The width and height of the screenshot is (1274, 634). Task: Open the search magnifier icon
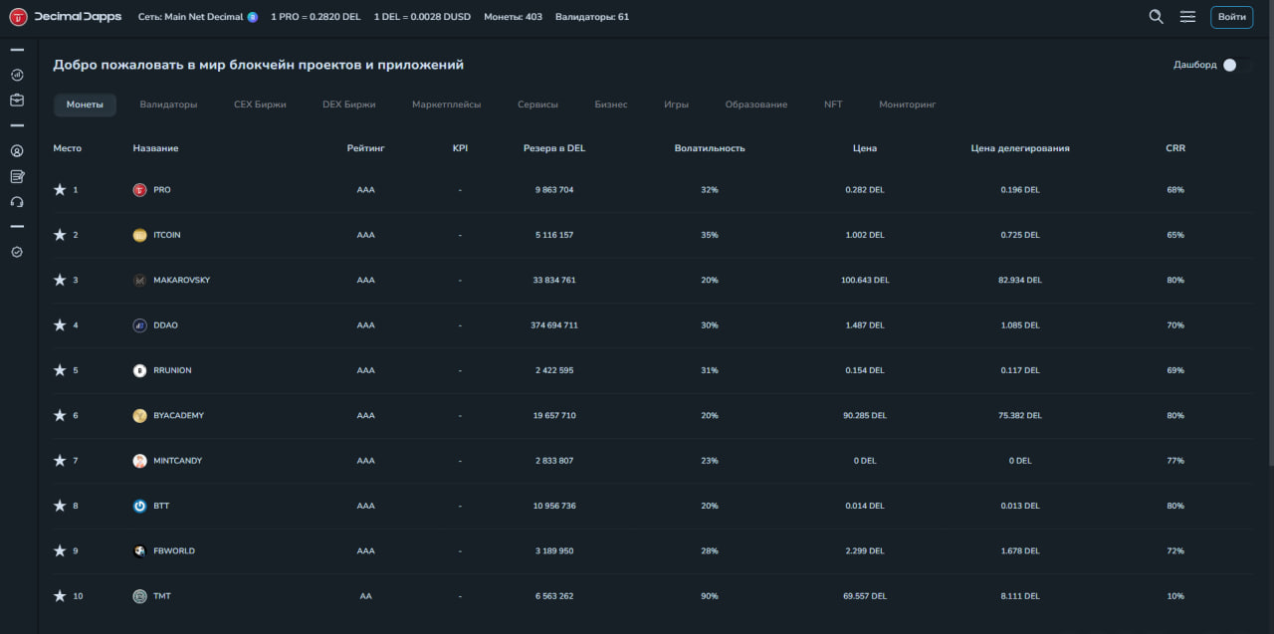pyautogui.click(x=1156, y=17)
